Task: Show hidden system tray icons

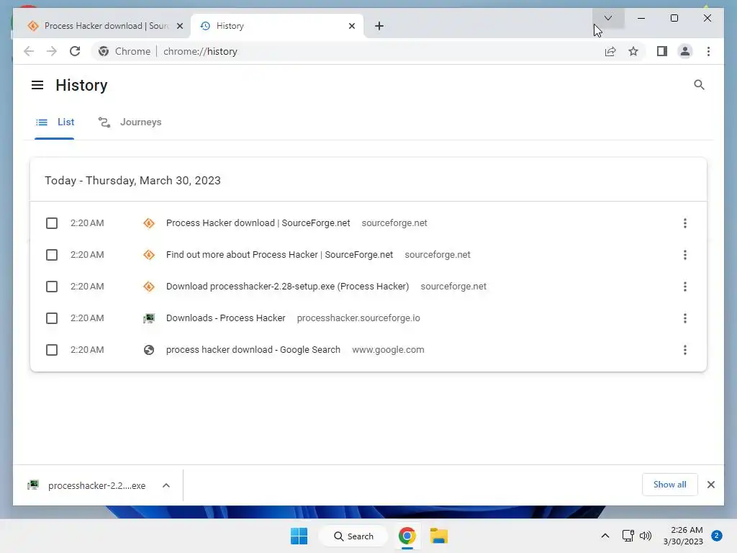Action: [605, 536]
